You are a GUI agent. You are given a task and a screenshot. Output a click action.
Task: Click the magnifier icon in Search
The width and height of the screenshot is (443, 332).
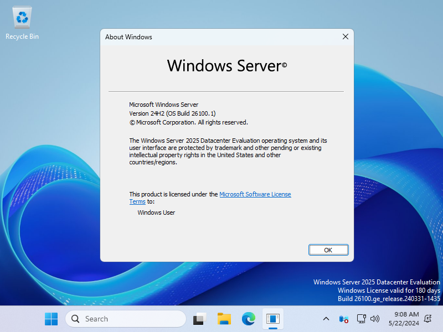coord(76,319)
